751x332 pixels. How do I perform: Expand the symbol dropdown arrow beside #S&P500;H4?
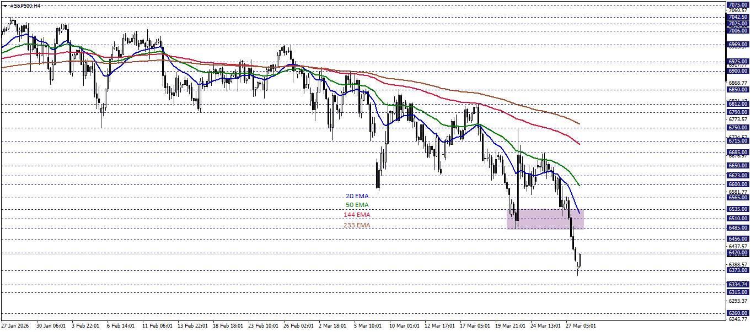(x=5, y=6)
